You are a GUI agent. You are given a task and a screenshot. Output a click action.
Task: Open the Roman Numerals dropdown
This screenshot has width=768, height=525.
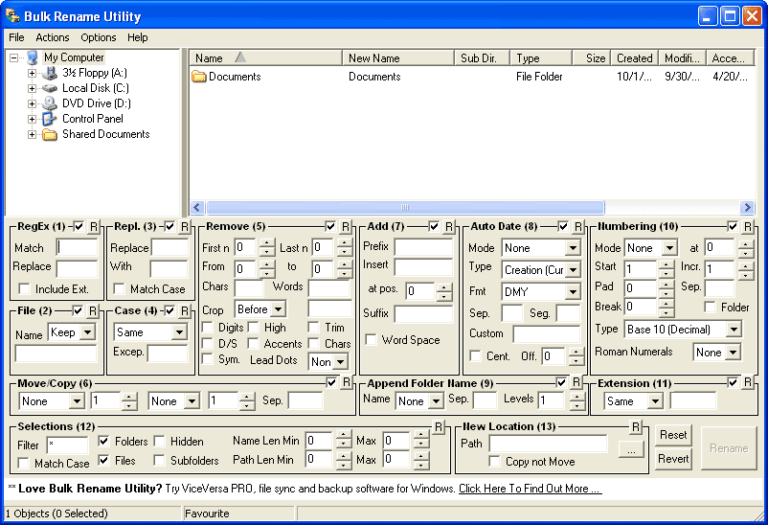[x=733, y=352]
